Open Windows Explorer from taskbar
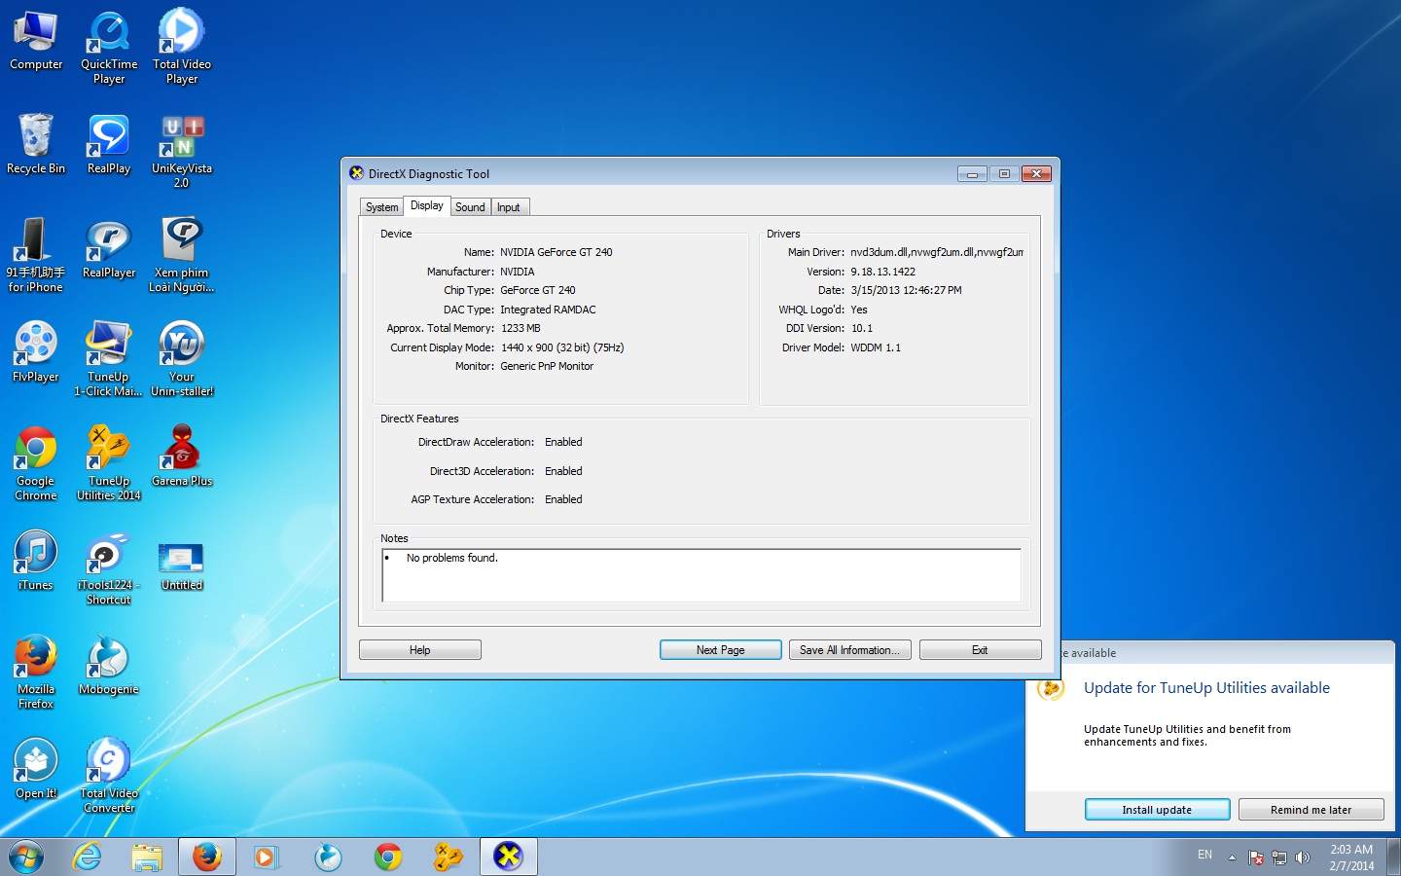 [147, 857]
